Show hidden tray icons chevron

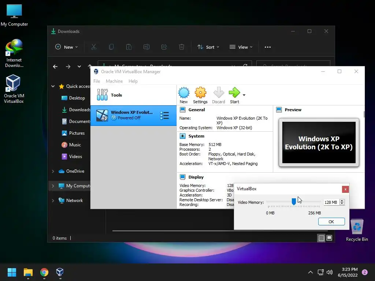coord(311,272)
